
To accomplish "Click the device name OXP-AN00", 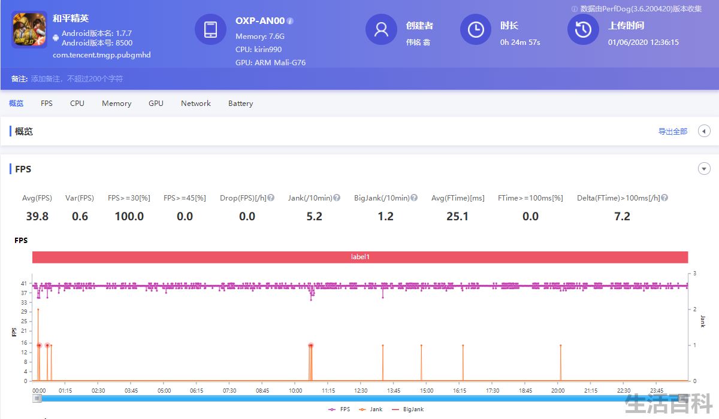I will coord(260,21).
